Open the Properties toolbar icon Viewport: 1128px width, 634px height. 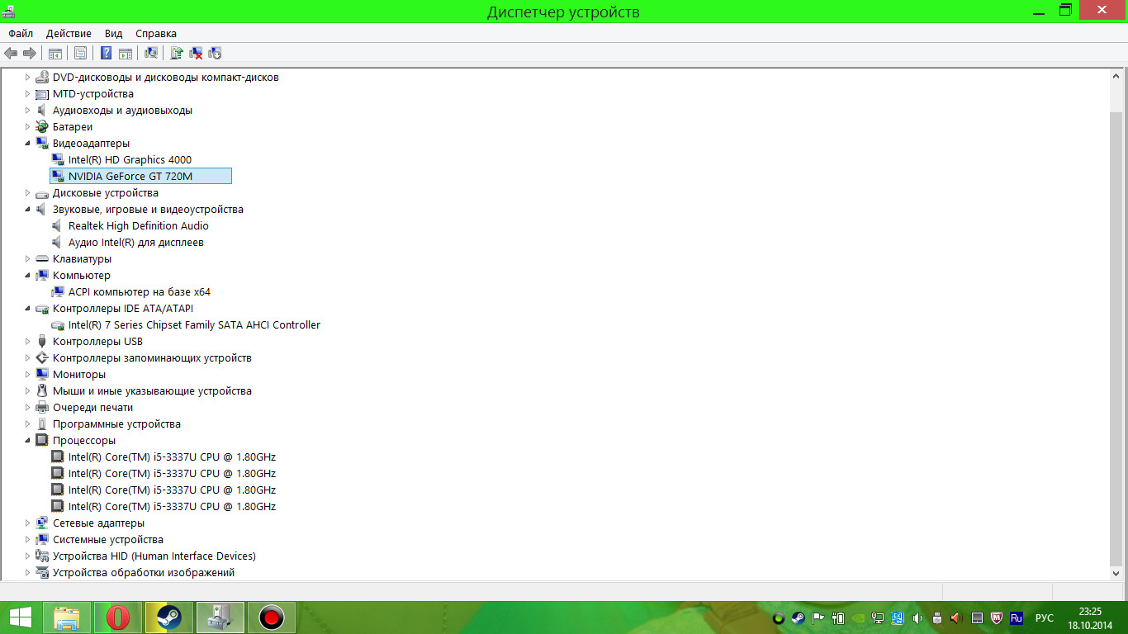(80, 54)
